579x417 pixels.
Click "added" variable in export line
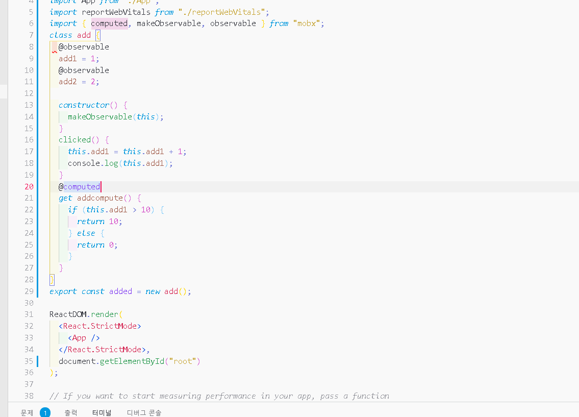pos(120,291)
